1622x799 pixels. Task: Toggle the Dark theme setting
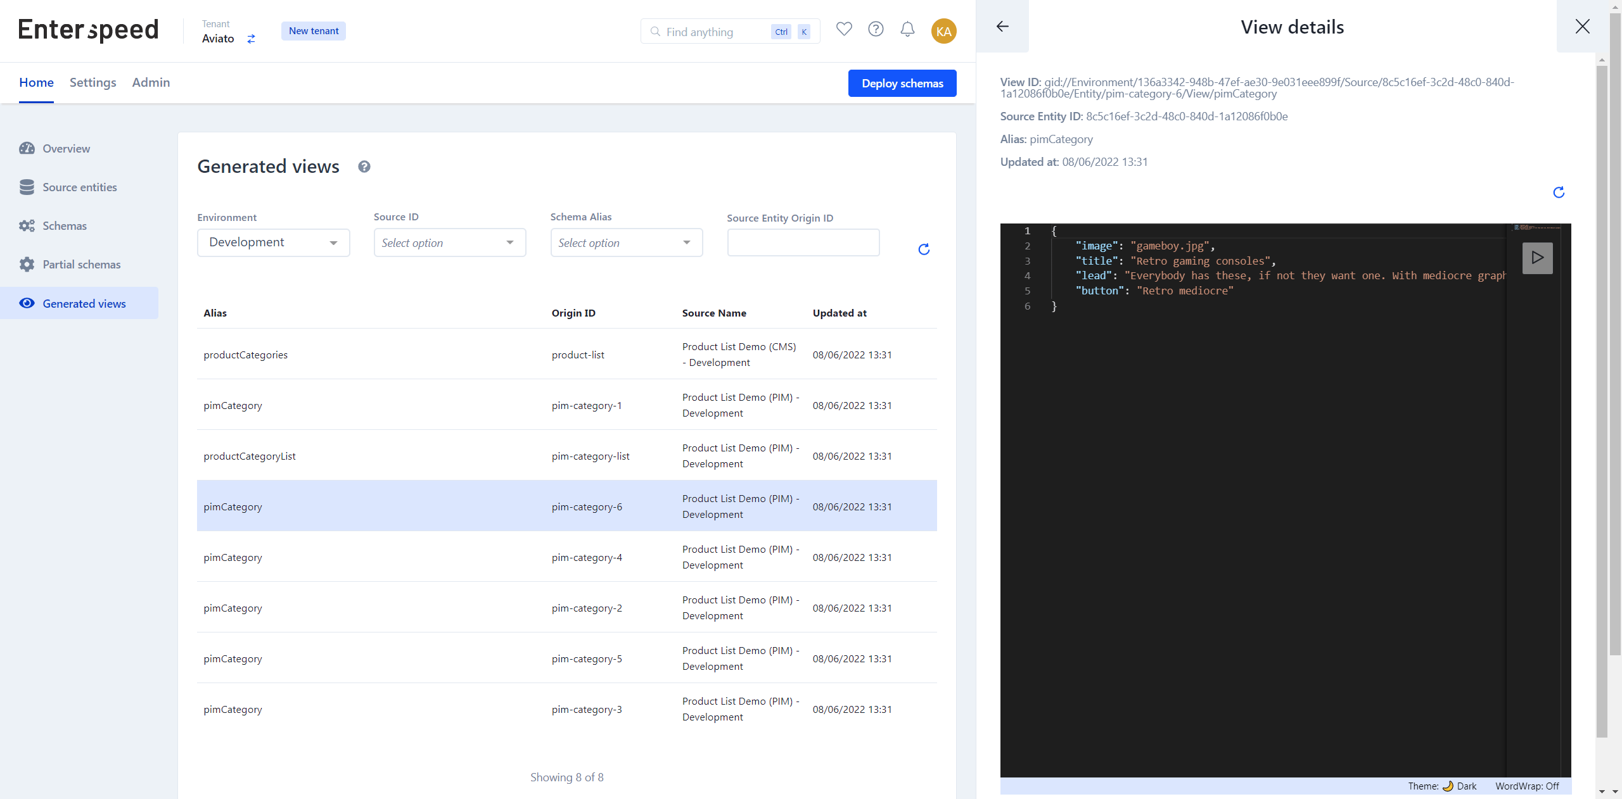click(x=1442, y=786)
